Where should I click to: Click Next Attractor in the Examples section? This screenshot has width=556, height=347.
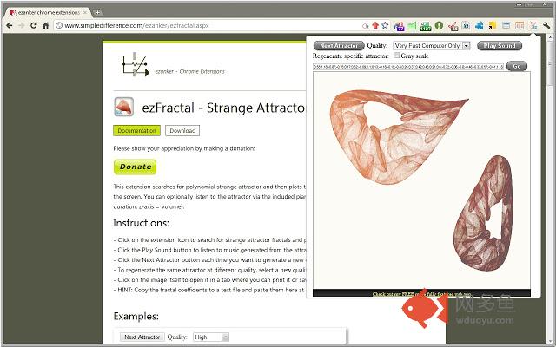click(x=142, y=337)
